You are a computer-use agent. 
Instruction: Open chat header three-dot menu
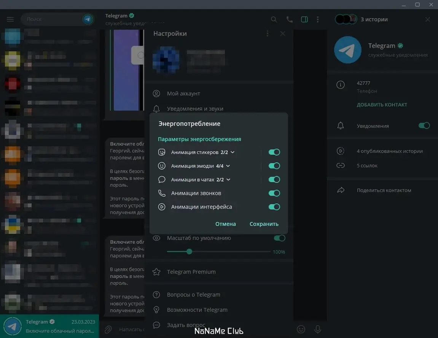pos(318,19)
